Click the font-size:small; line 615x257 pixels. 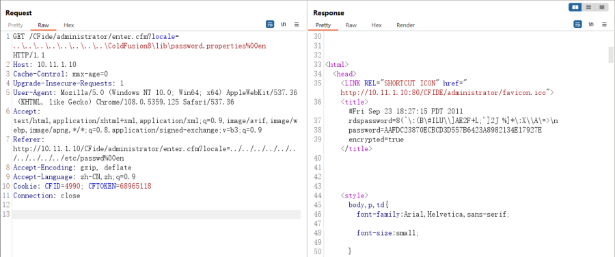point(387,233)
